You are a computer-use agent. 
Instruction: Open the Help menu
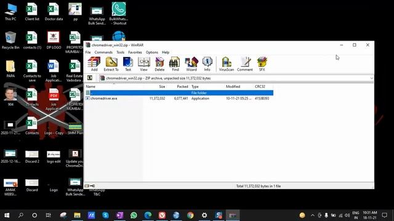click(166, 52)
